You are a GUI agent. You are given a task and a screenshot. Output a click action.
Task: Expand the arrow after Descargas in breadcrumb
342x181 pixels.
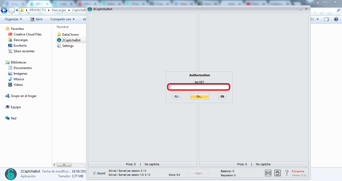[x=69, y=10]
